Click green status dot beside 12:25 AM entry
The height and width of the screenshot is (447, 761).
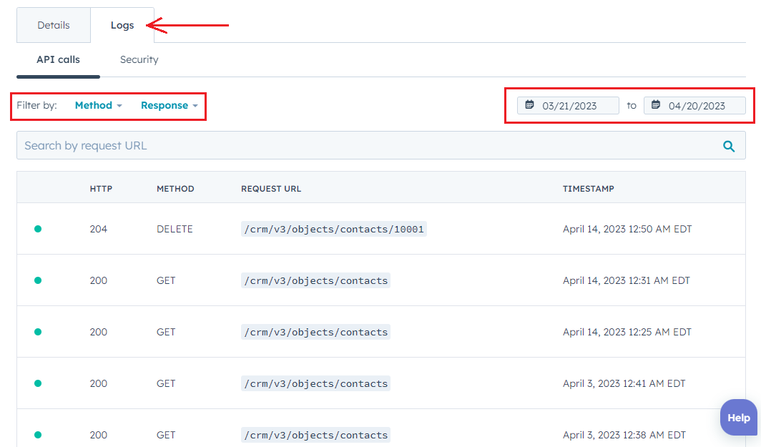(x=38, y=332)
